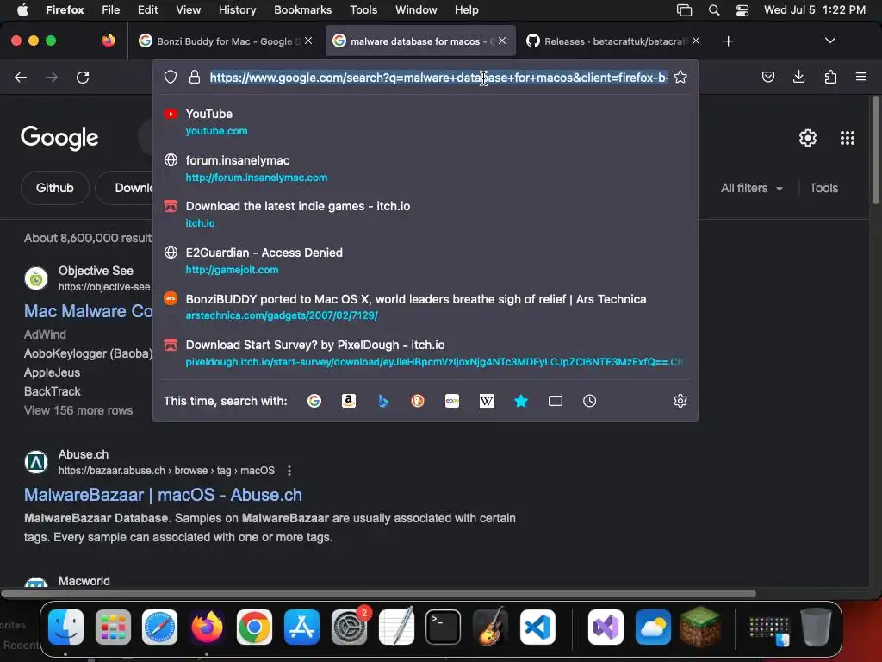The height and width of the screenshot is (662, 882).
Task: Expand the All filters dropdown
Action: tap(751, 188)
